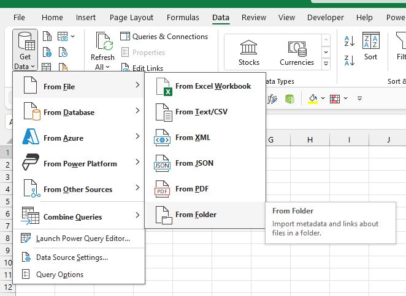The image size is (406, 296).
Task: Click From Table/Range icon in ribbon
Action: (x=47, y=67)
